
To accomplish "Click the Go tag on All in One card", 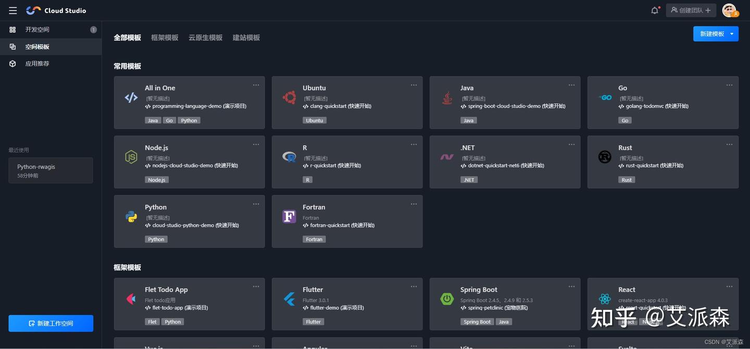I will coord(169,120).
